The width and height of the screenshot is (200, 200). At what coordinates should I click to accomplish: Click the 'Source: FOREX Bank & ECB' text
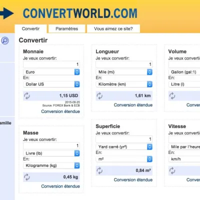point(61,105)
